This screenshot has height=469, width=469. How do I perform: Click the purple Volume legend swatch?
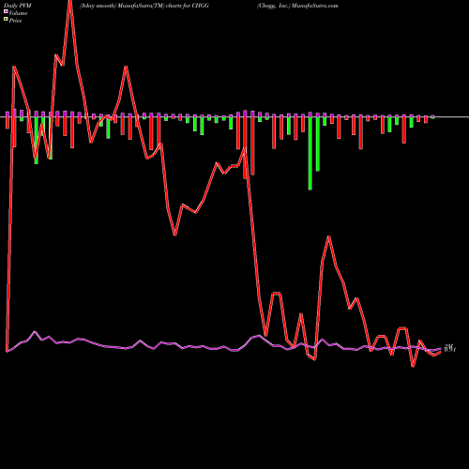pos(6,12)
